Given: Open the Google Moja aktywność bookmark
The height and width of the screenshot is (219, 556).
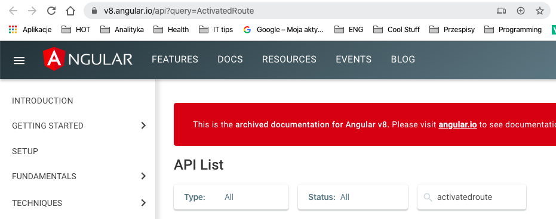Looking at the screenshot, I should click(x=283, y=30).
